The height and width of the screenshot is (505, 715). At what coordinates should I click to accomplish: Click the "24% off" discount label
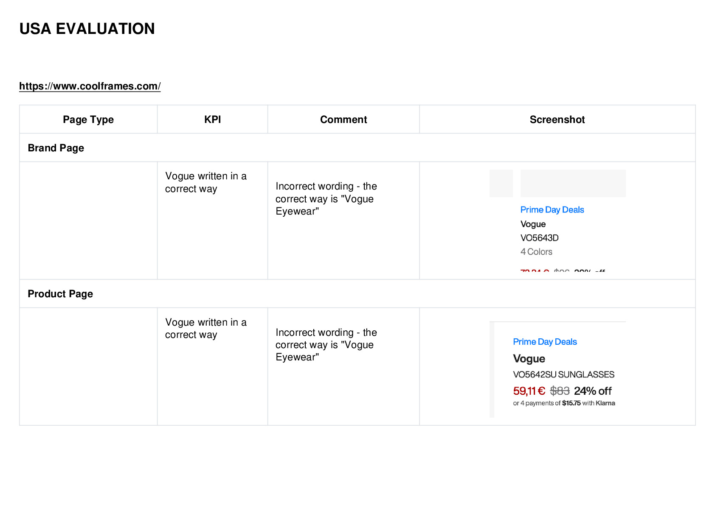click(x=593, y=391)
